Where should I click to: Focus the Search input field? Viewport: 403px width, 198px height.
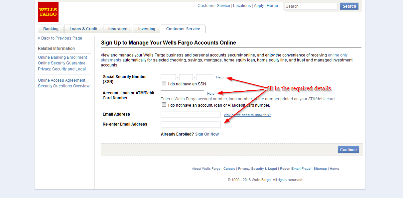point(311,6)
